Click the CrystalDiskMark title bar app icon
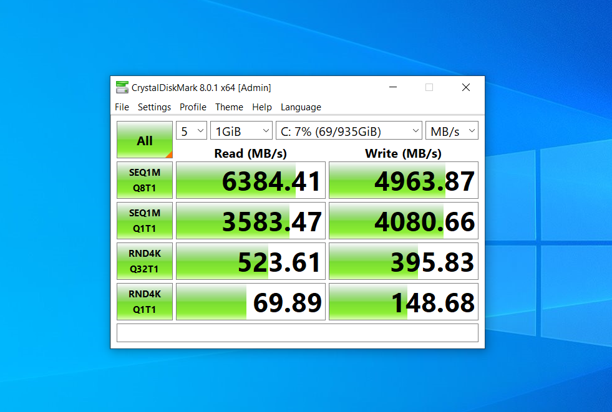This screenshot has height=412, width=612. tap(122, 87)
